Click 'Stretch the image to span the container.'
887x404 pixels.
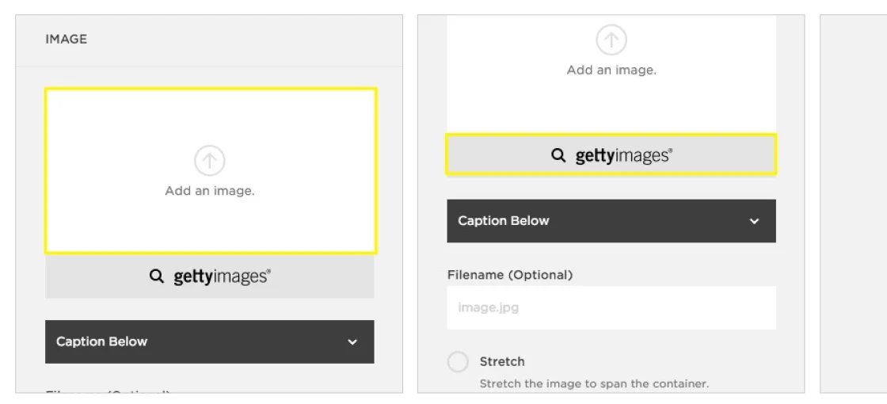(x=594, y=383)
